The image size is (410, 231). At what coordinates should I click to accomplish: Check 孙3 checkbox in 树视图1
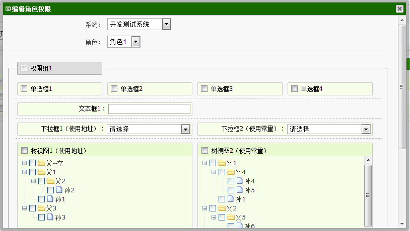[42, 217]
